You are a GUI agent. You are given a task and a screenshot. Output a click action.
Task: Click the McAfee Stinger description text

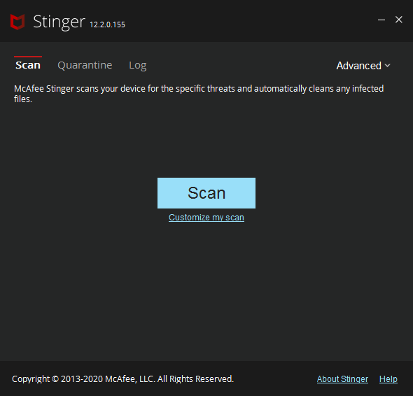pyautogui.click(x=199, y=94)
